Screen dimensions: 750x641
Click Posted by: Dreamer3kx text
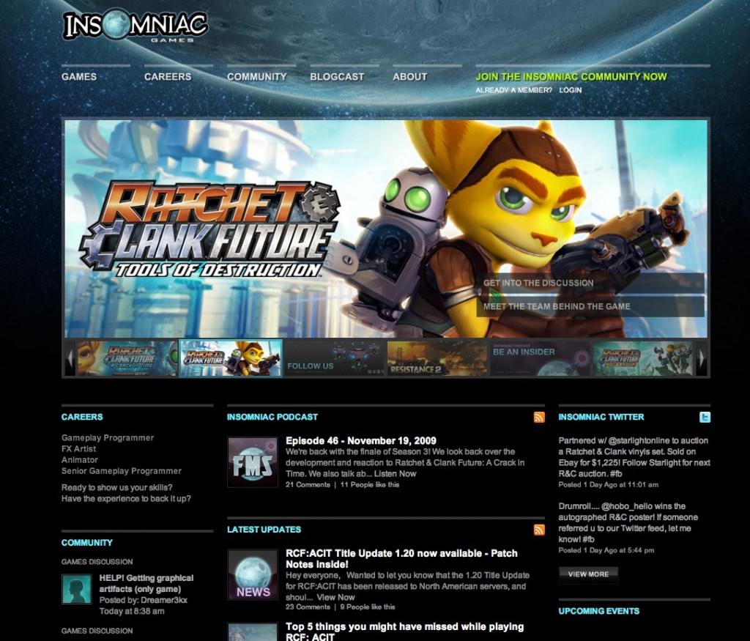143,600
